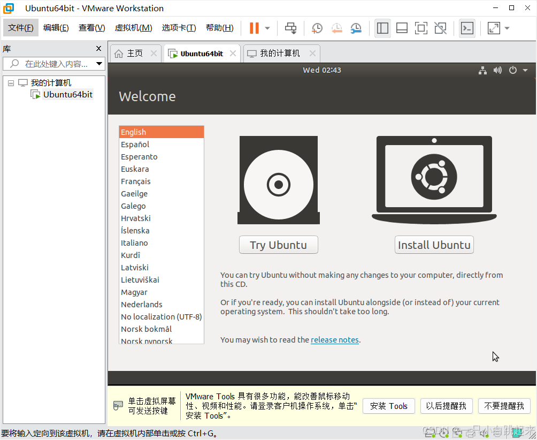Select Esperanto in the language list
The image size is (537, 440).
(x=162, y=157)
